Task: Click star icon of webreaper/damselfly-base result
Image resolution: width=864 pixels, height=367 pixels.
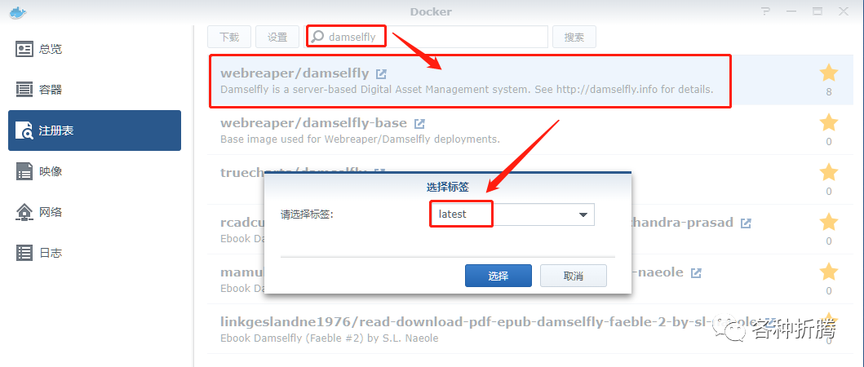Action: pos(829,123)
